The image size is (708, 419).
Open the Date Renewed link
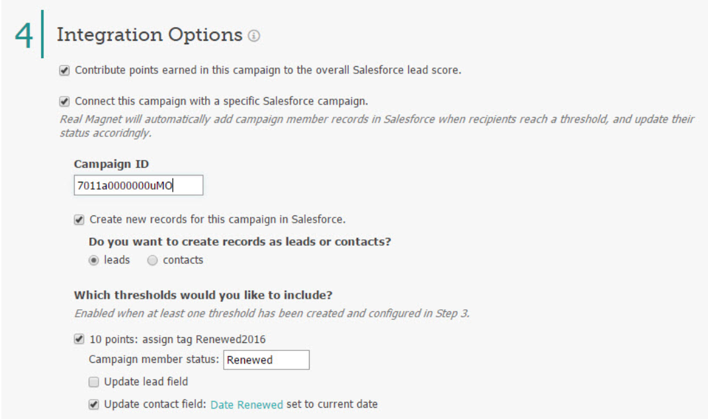[x=247, y=404]
